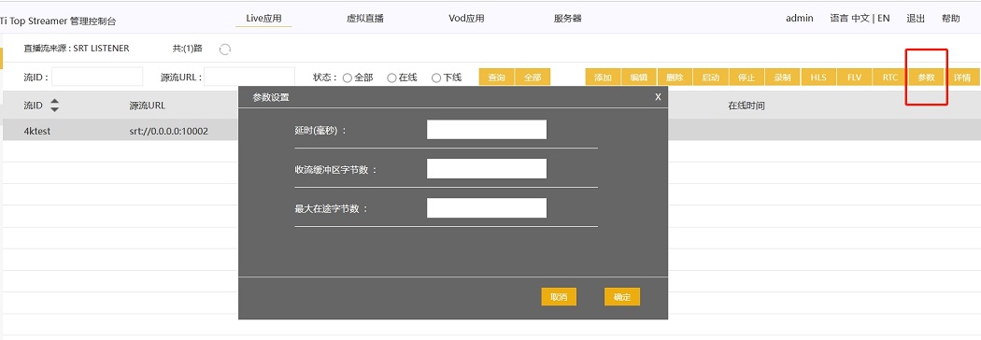This screenshot has height=340, width=981.
Task: Click the 确定 button in the dialog
Action: [x=622, y=297]
